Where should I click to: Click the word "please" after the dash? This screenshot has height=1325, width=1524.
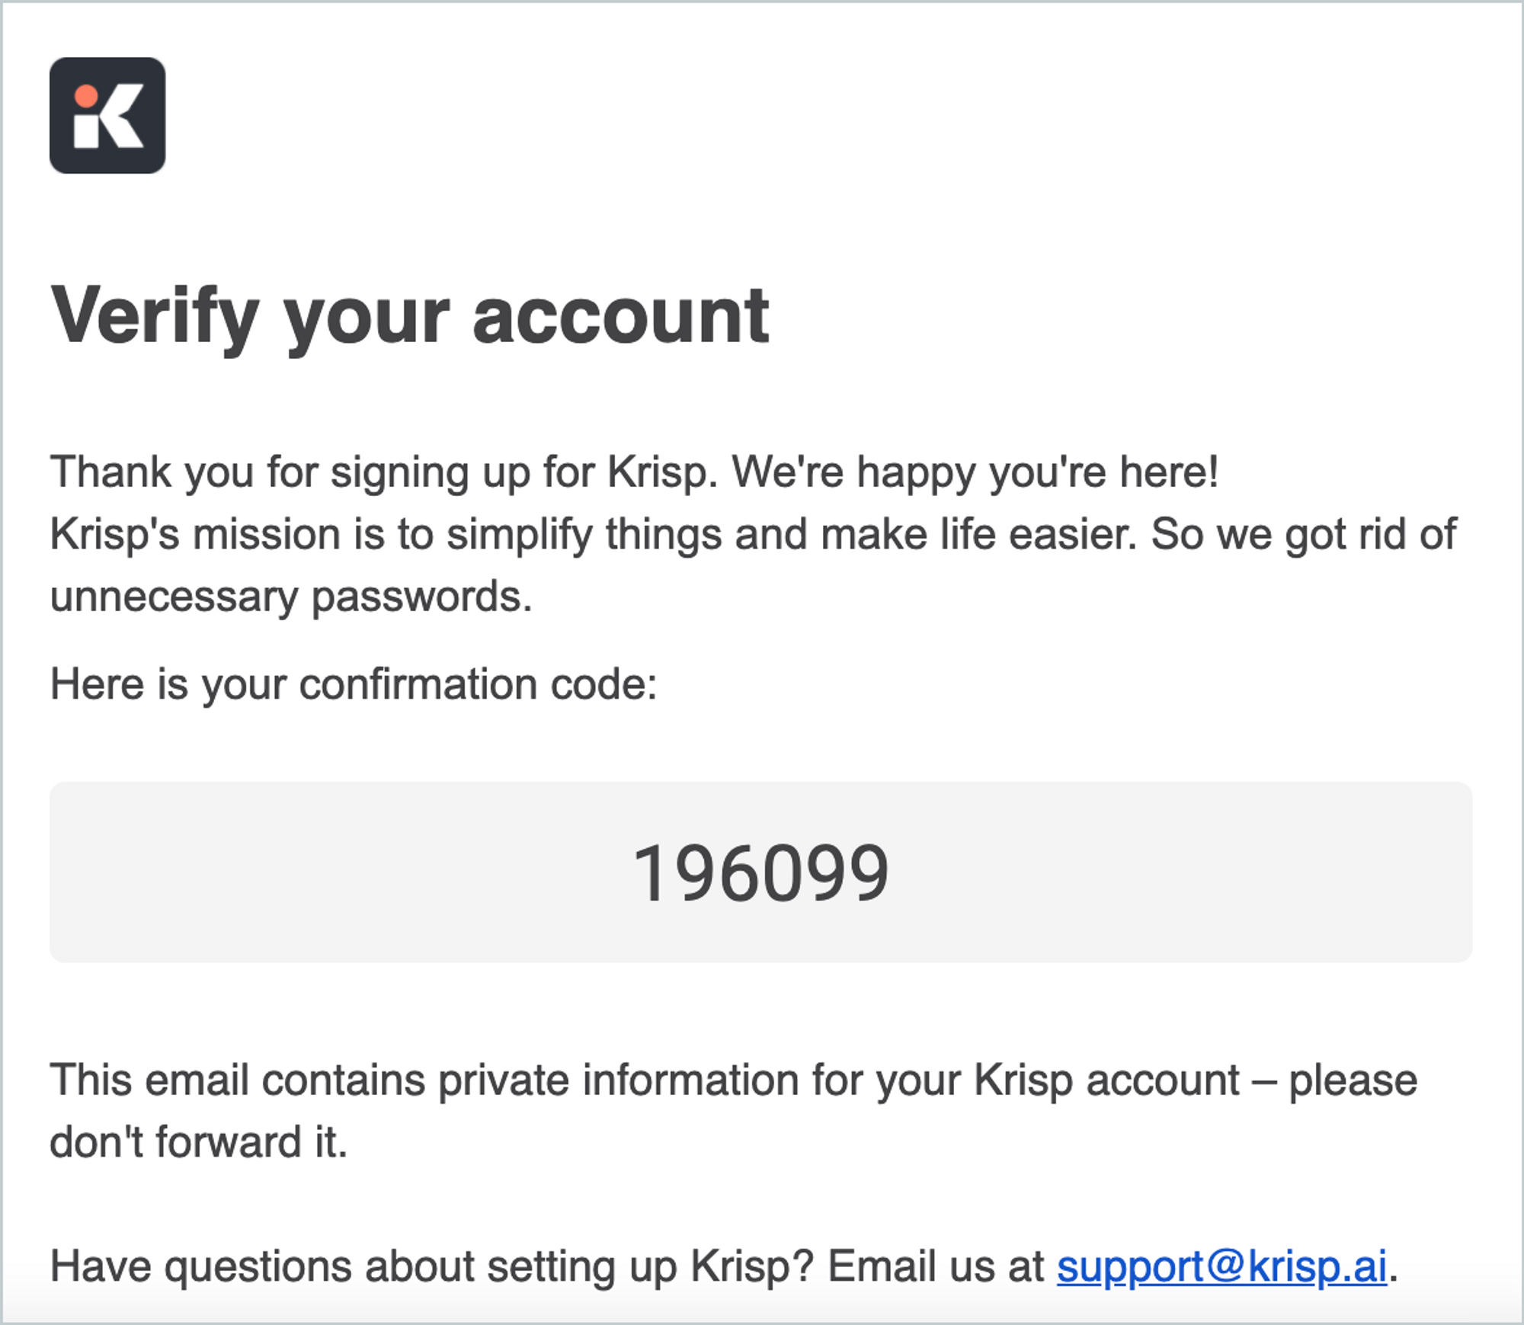point(1353,1080)
